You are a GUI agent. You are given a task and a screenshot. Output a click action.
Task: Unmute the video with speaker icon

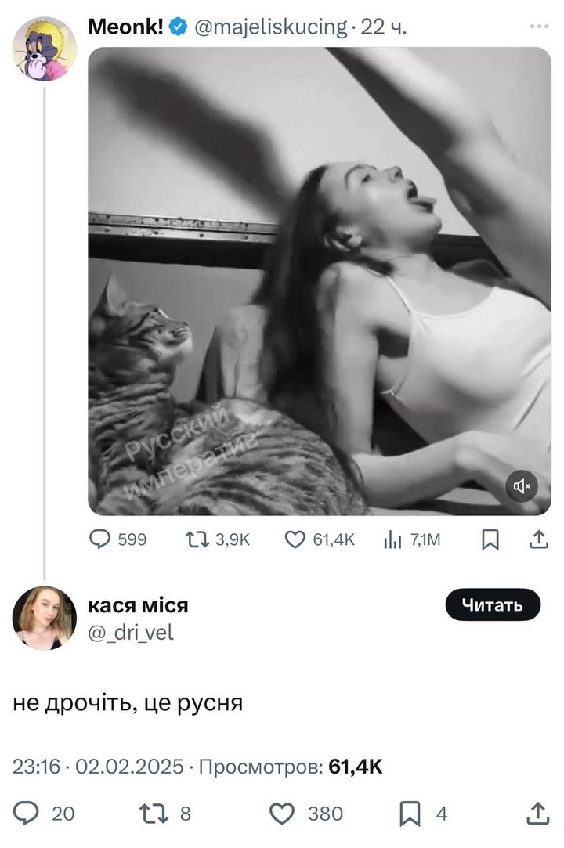pos(522,486)
